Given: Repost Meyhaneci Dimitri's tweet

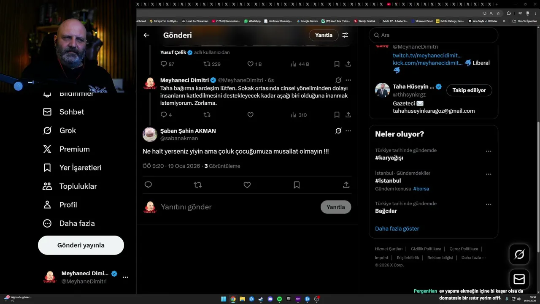Looking at the screenshot, I should [207, 114].
